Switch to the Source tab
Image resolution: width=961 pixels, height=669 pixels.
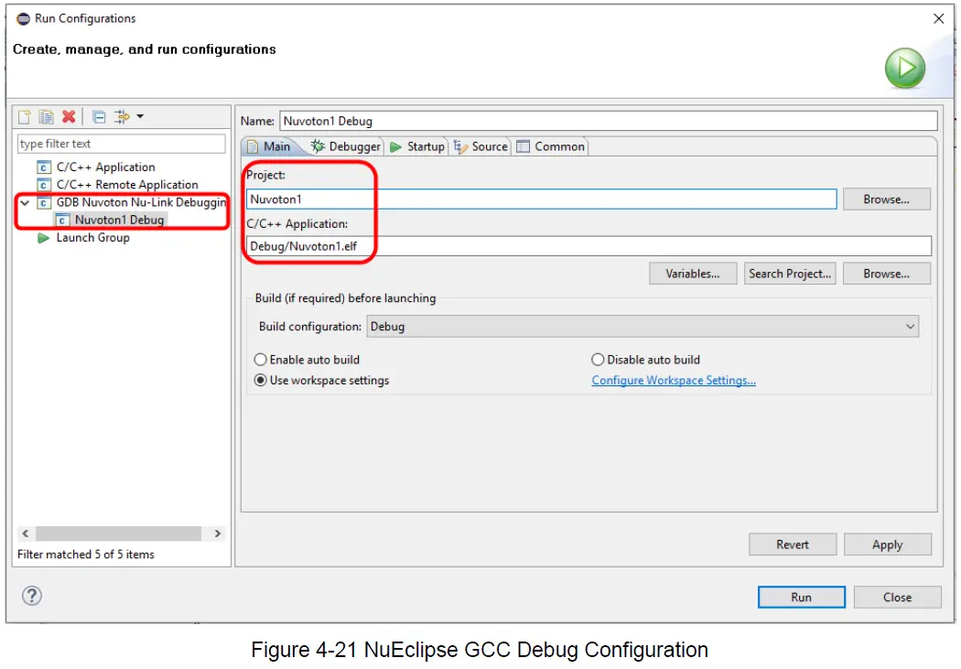click(x=481, y=146)
